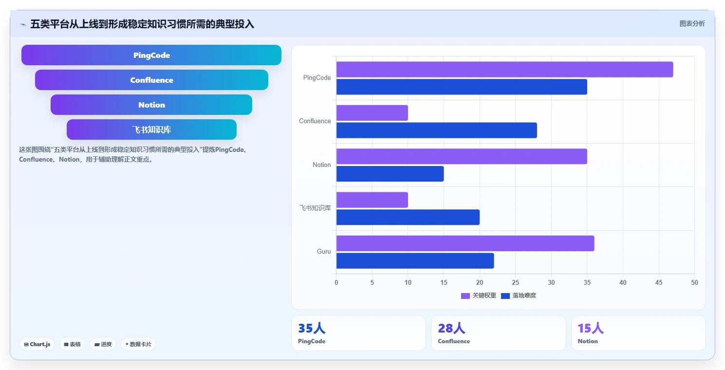Click 飞书知识库's blue 落地难度 bar

408,217
